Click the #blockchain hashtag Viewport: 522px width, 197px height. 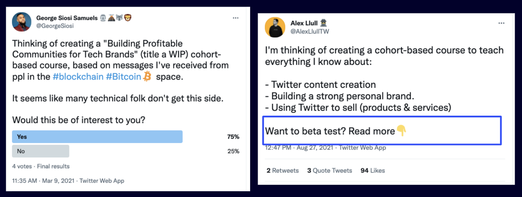[x=78, y=76]
